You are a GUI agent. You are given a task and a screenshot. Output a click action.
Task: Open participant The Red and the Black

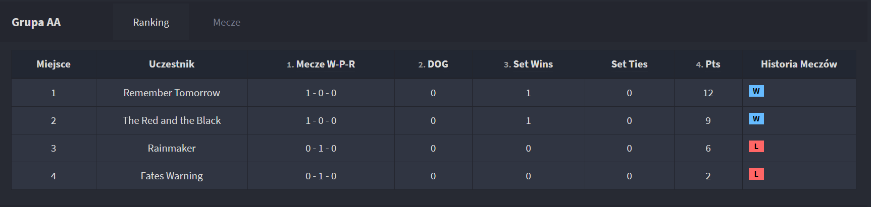pos(172,120)
